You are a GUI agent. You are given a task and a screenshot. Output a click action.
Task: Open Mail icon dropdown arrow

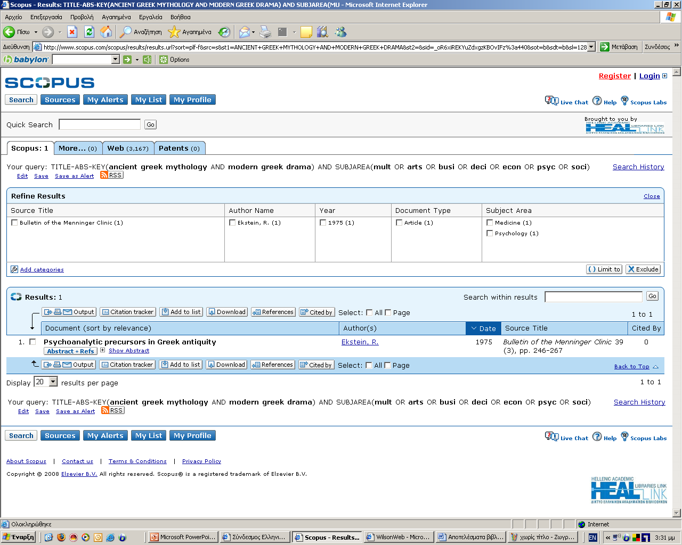pyautogui.click(x=253, y=32)
